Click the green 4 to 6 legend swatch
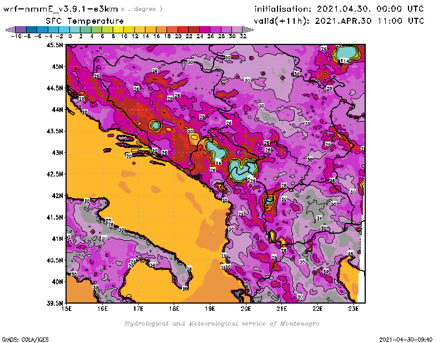The height and width of the screenshot is (343, 444). click(x=97, y=29)
